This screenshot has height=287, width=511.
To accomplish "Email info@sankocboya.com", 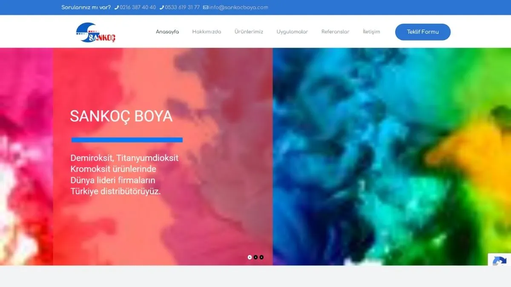I will [238, 8].
